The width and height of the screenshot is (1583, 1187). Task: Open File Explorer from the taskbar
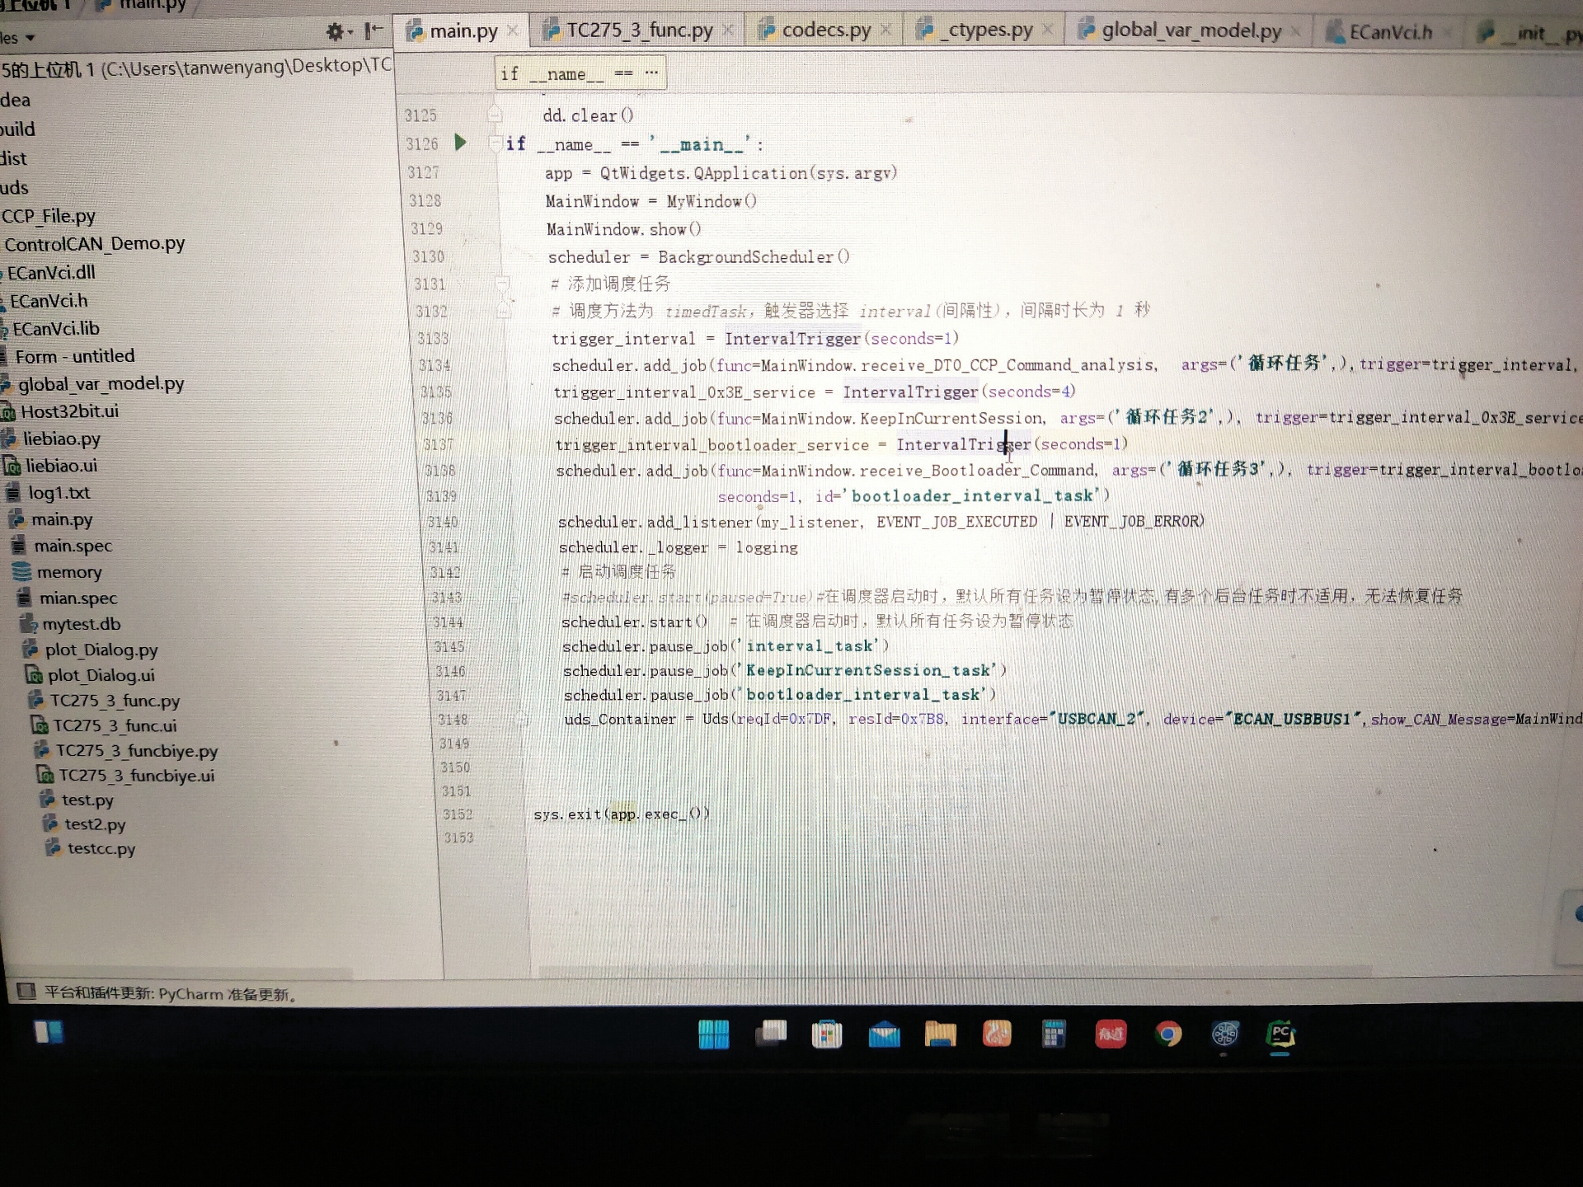[941, 1034]
